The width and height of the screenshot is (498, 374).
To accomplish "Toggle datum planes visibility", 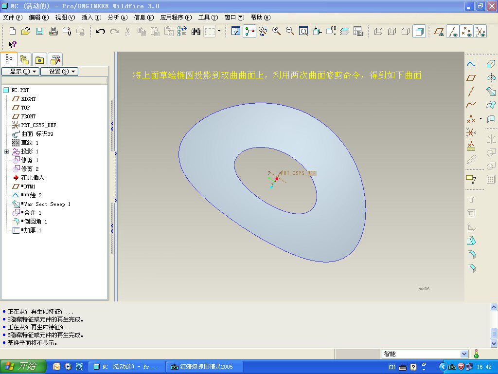I will [439, 31].
